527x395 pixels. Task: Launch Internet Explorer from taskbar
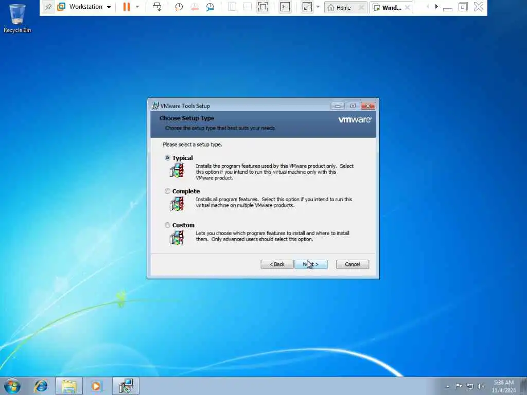point(41,386)
